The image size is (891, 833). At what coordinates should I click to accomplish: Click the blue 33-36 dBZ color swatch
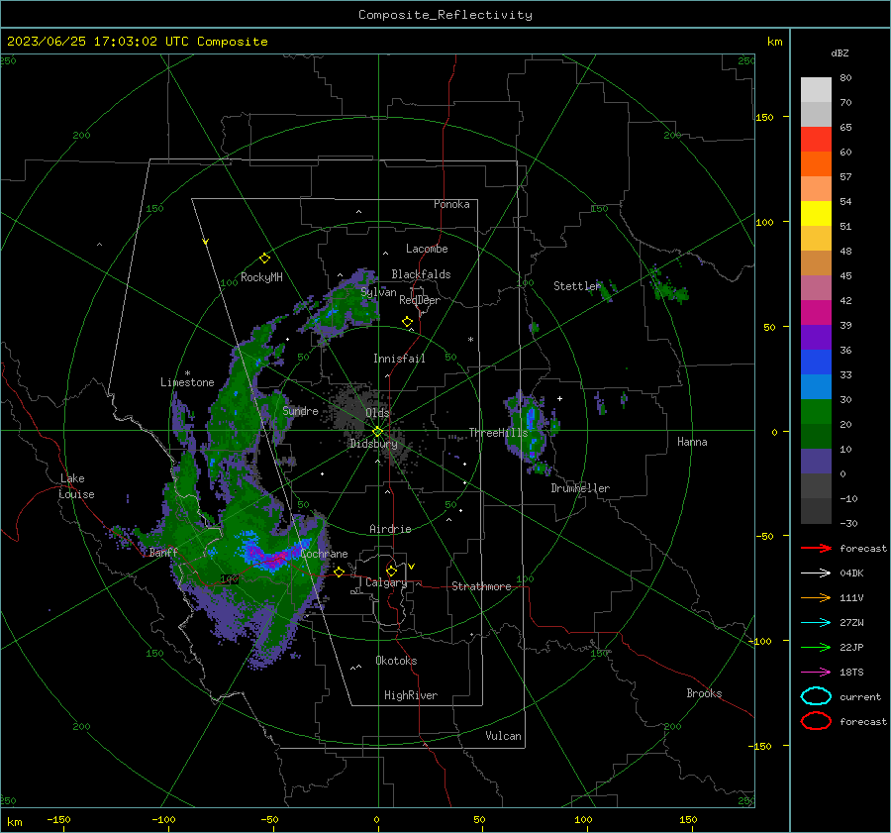816,362
